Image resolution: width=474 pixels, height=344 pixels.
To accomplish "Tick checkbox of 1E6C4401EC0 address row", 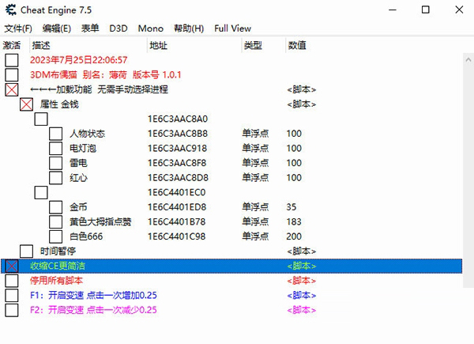I will pyautogui.click(x=41, y=192).
